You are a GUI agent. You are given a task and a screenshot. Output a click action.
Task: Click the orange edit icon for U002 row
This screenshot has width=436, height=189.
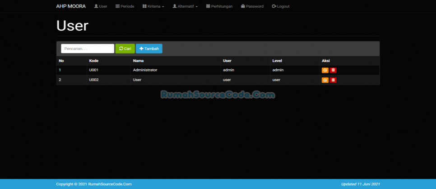coord(325,80)
